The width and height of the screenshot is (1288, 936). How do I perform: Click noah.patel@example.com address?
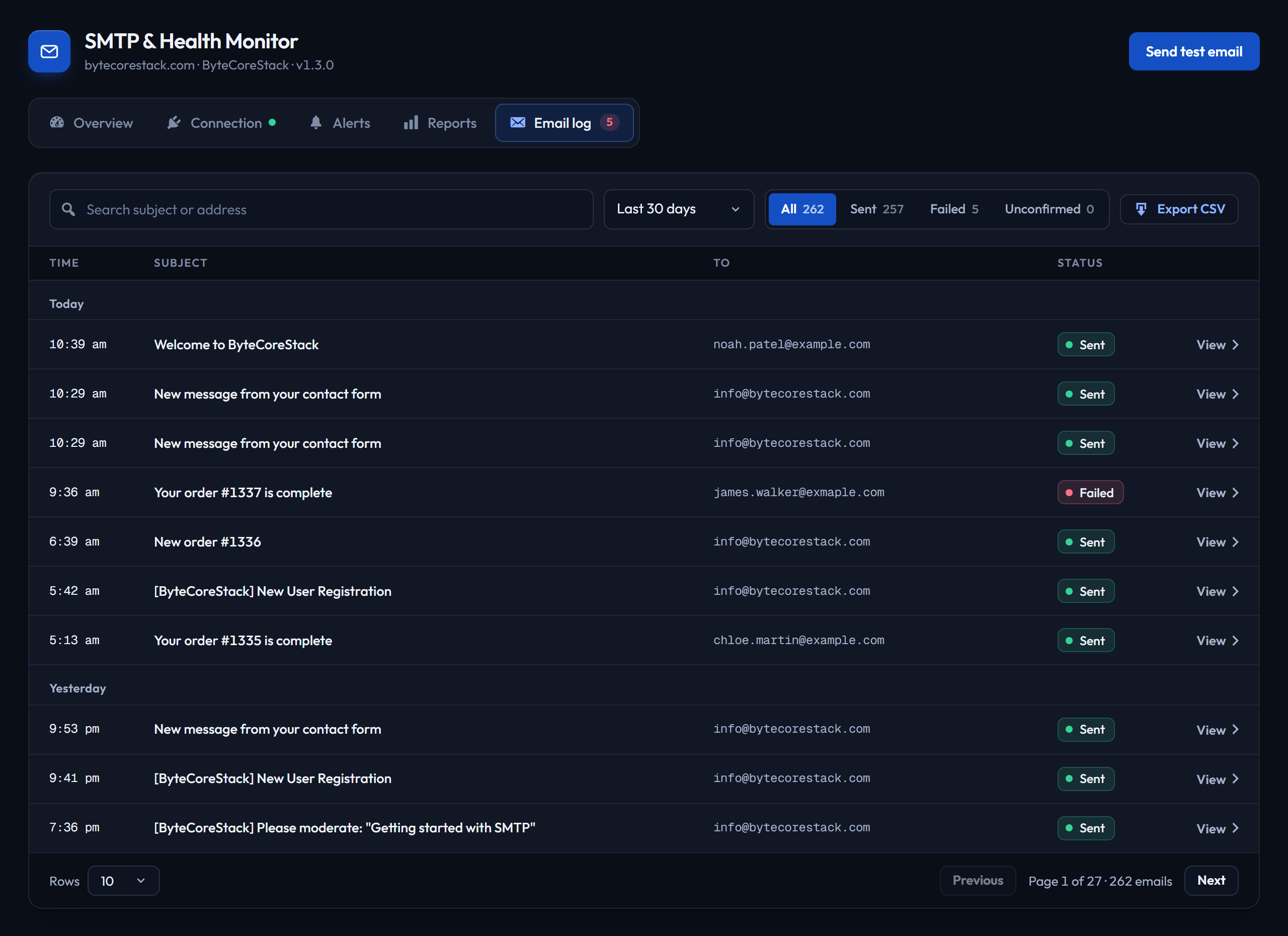[791, 344]
